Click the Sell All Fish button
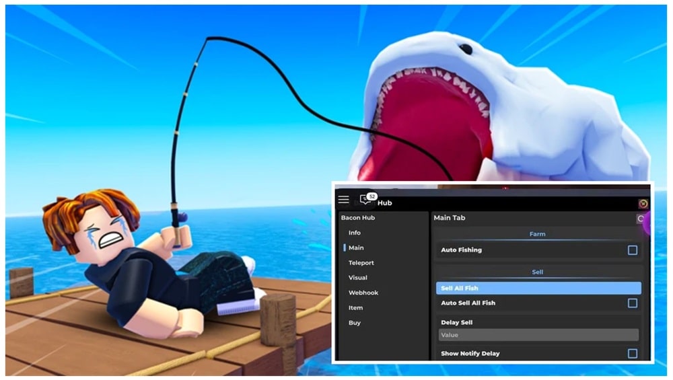Image resolution: width=673 pixels, height=380 pixels. point(538,289)
